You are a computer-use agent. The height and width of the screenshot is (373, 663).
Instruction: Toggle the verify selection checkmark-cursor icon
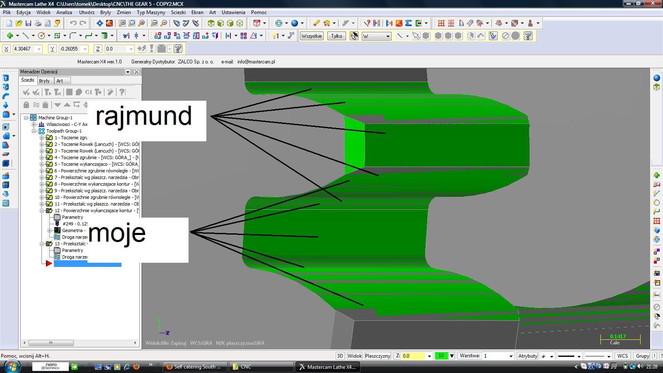click(x=493, y=36)
